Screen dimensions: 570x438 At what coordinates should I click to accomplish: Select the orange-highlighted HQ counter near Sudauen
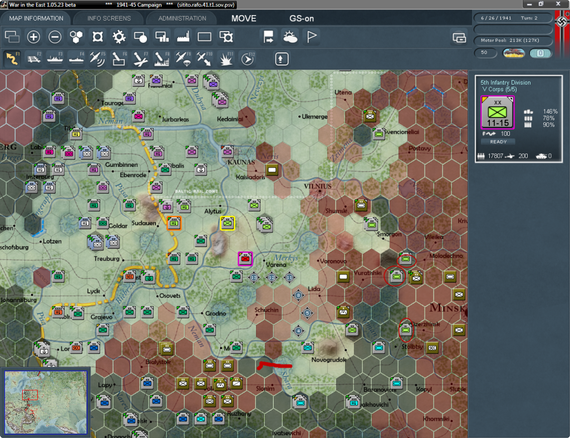click(174, 223)
